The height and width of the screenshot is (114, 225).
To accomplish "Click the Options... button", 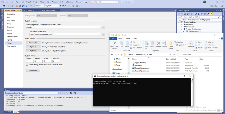I will coord(33,51).
